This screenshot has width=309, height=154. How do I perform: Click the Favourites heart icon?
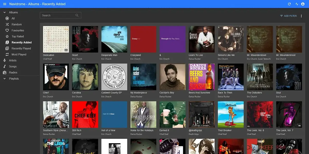point(7,30)
